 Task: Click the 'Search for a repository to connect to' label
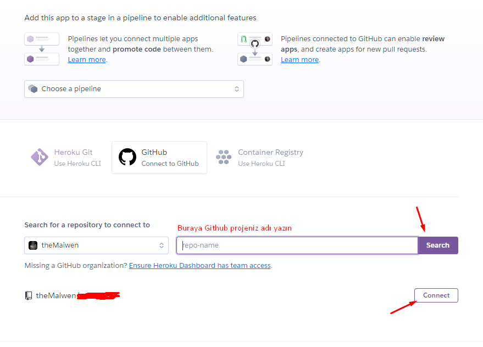pyautogui.click(x=87, y=225)
